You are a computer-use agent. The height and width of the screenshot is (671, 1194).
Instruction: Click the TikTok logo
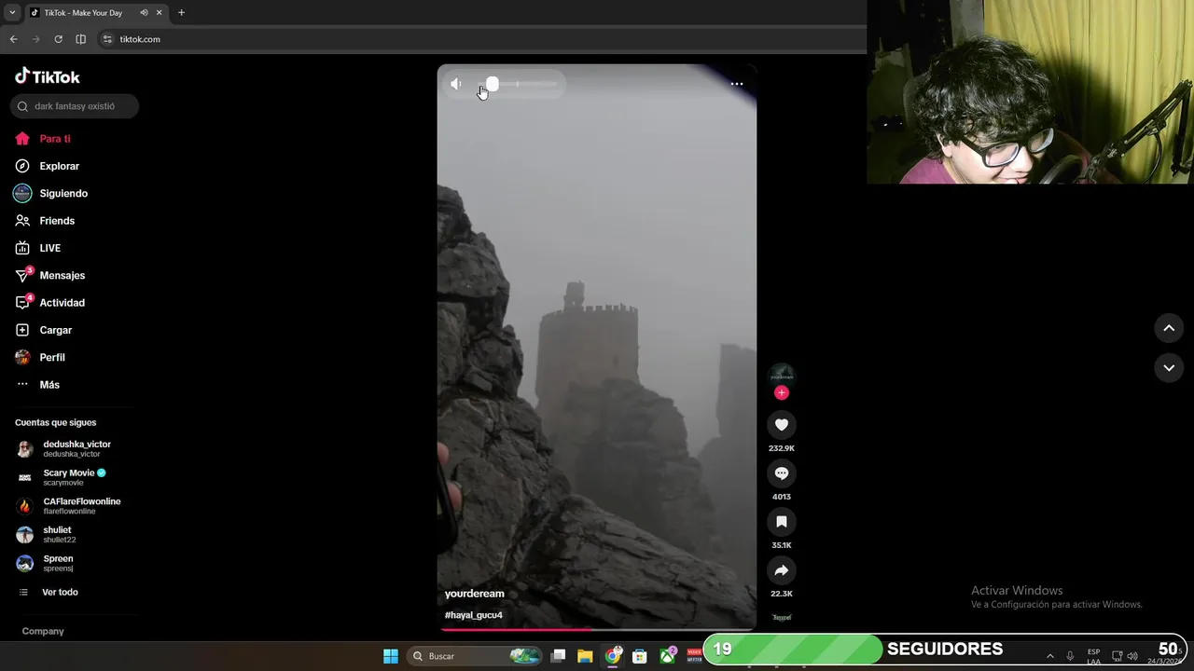click(48, 76)
